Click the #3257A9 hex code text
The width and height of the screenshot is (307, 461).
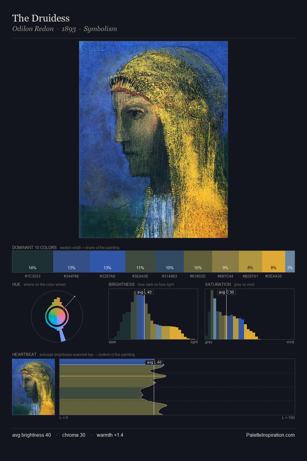coord(107,276)
